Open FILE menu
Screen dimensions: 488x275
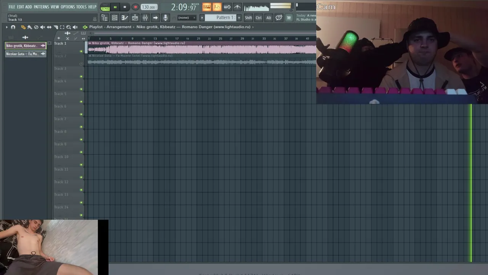[12, 7]
